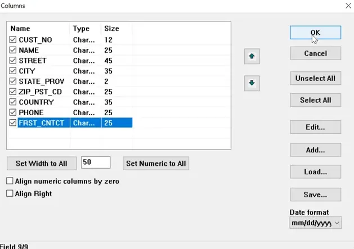Toggle the ZIP_PST_CD column checkbox

(13, 92)
